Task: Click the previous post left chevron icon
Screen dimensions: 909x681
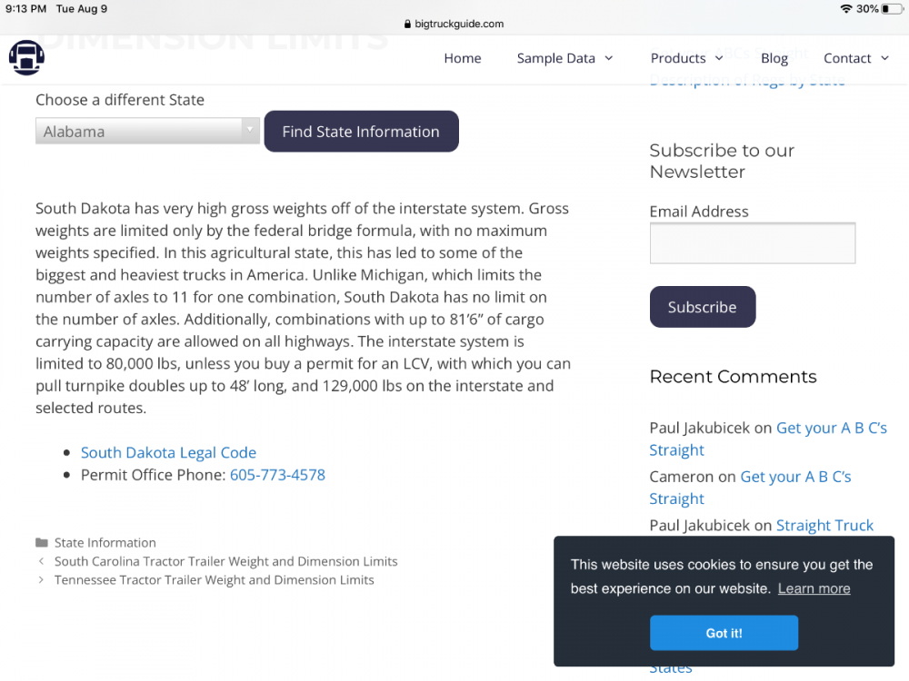Action: point(41,561)
